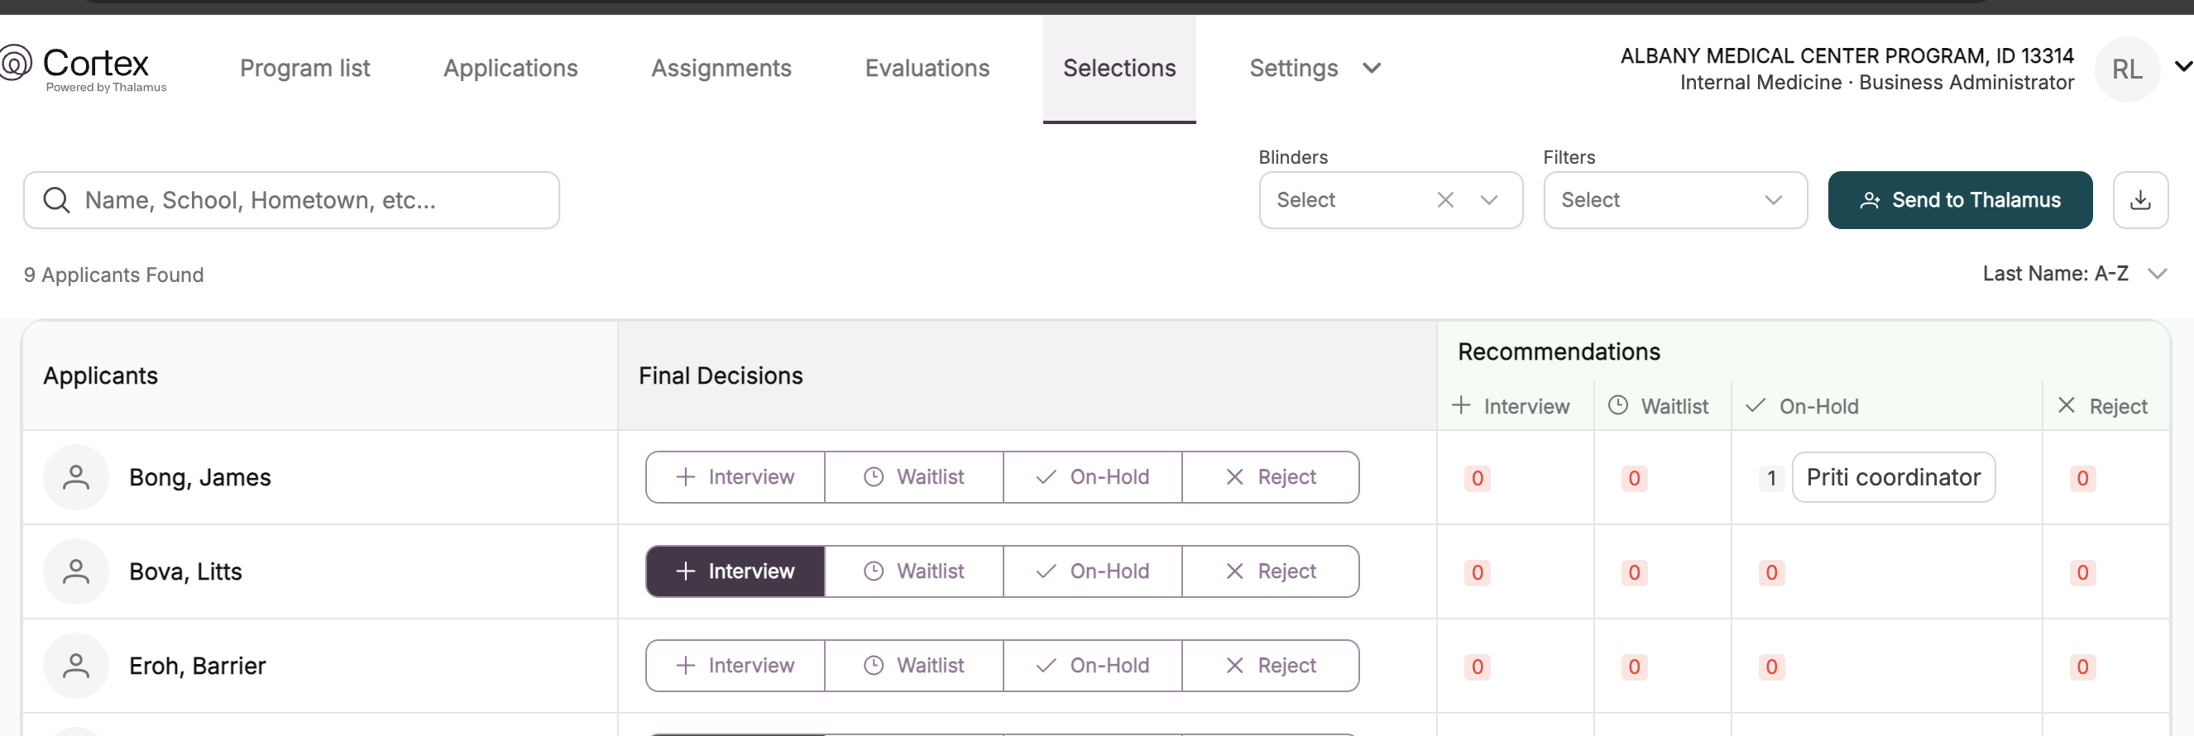Screen dimensions: 2194x736
Task: Set On-Hold decision for Bong, James
Action: [1093, 477]
